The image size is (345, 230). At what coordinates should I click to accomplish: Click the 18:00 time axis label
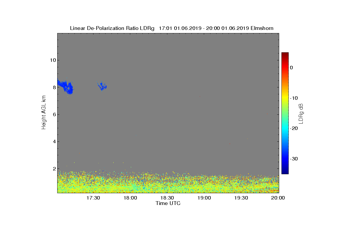pyautogui.click(x=130, y=198)
